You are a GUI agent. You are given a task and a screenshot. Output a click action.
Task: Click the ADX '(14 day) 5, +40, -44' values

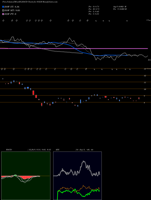pos(84,150)
